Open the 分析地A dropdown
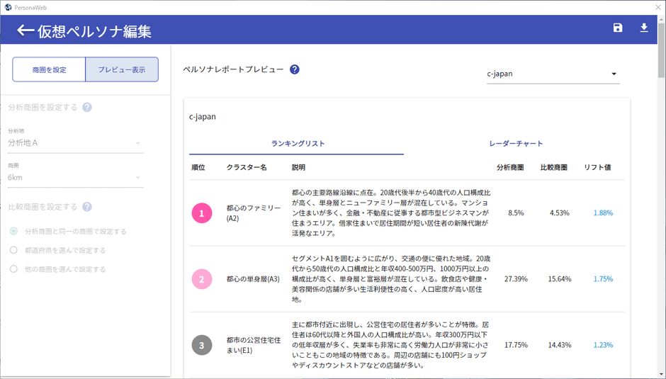Screen dimensions: 666x379 point(76,143)
